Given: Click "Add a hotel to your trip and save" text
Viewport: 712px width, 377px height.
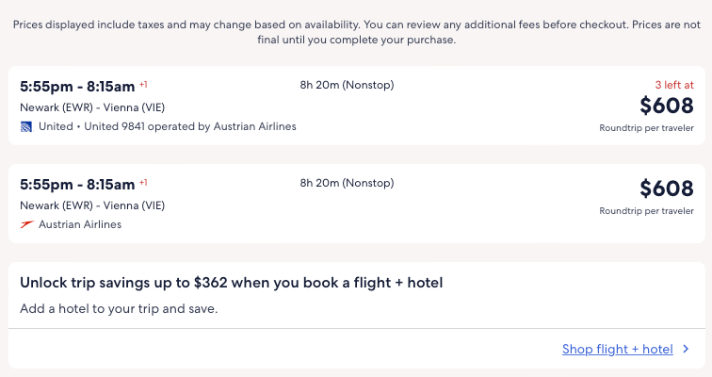Looking at the screenshot, I should pos(119,308).
